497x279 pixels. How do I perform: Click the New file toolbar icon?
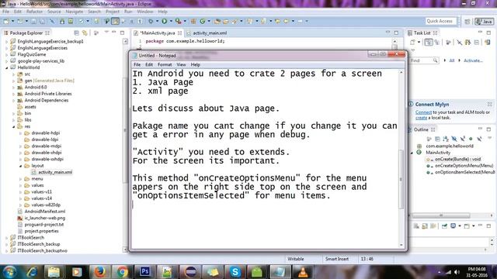click(x=6, y=21)
